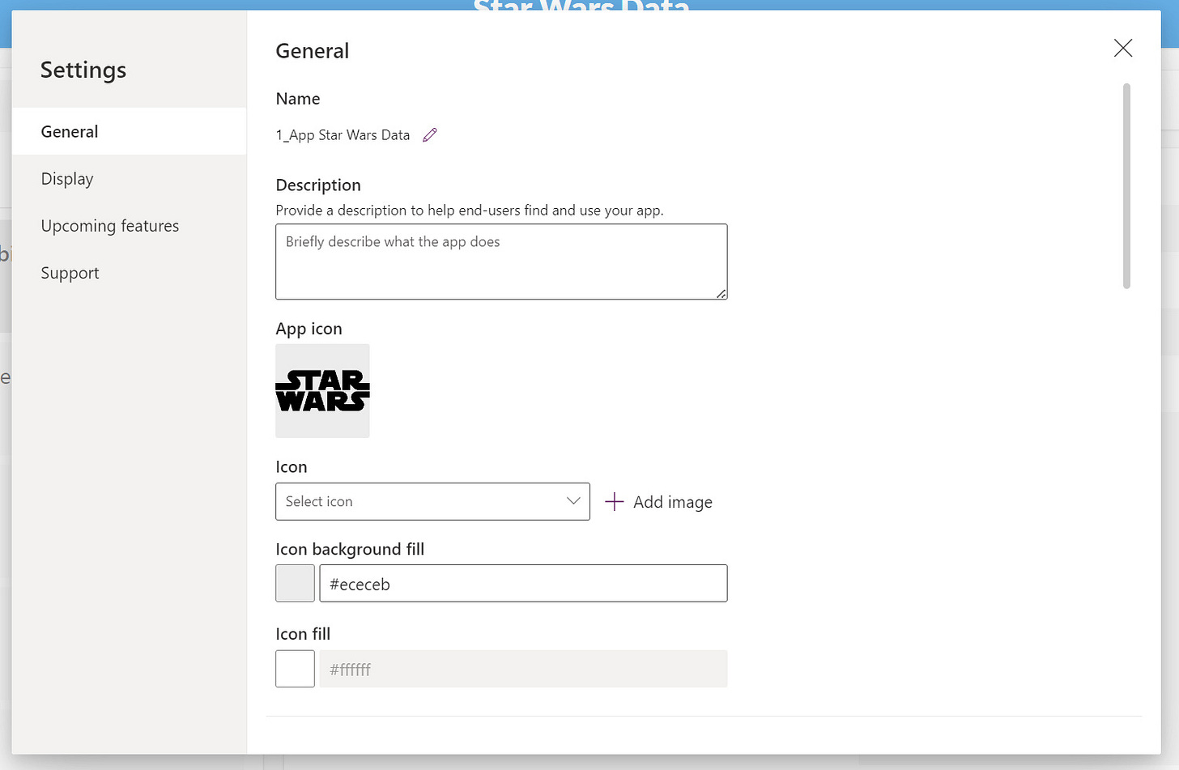Open the Select icon dropdown
1179x770 pixels.
click(432, 501)
